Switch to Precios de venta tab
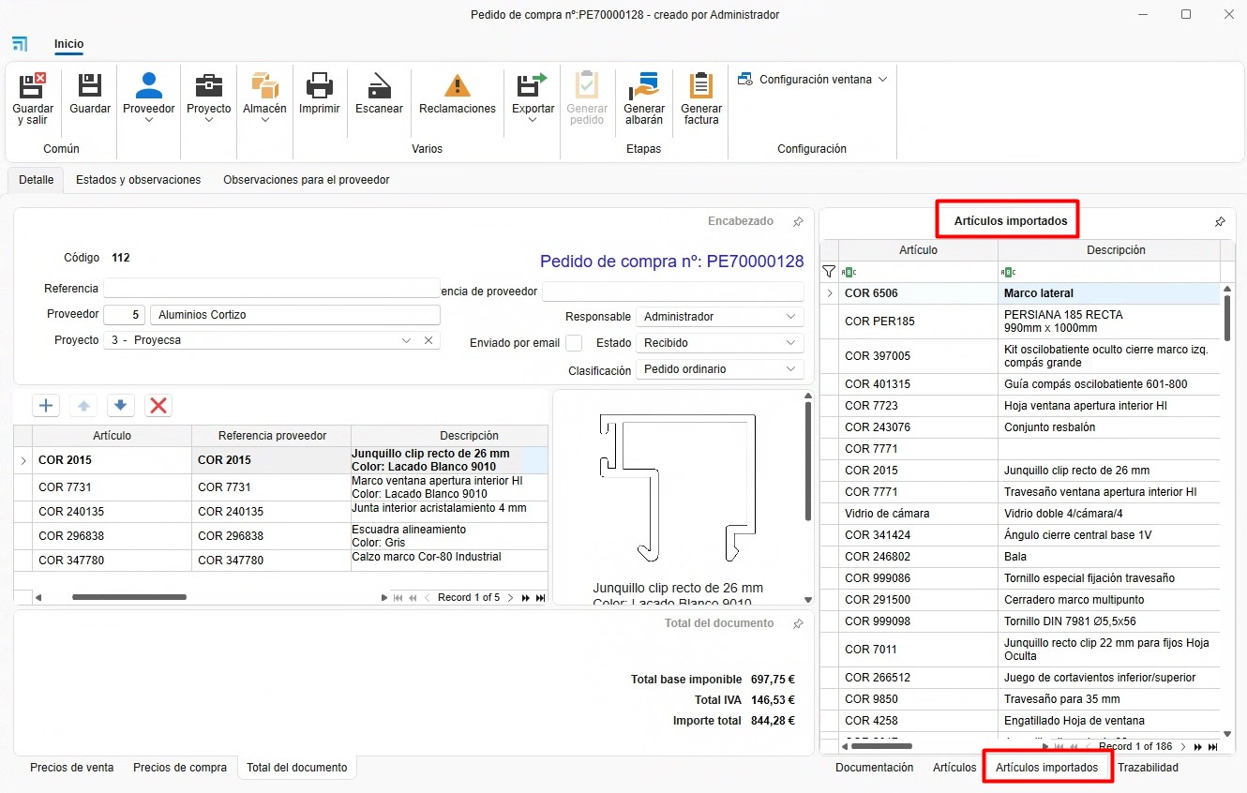The width and height of the screenshot is (1247, 793). coord(71,768)
